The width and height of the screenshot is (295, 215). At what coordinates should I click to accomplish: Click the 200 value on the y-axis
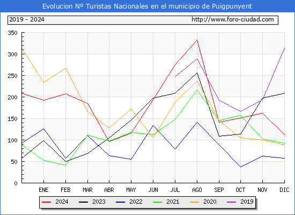click(x=13, y=97)
